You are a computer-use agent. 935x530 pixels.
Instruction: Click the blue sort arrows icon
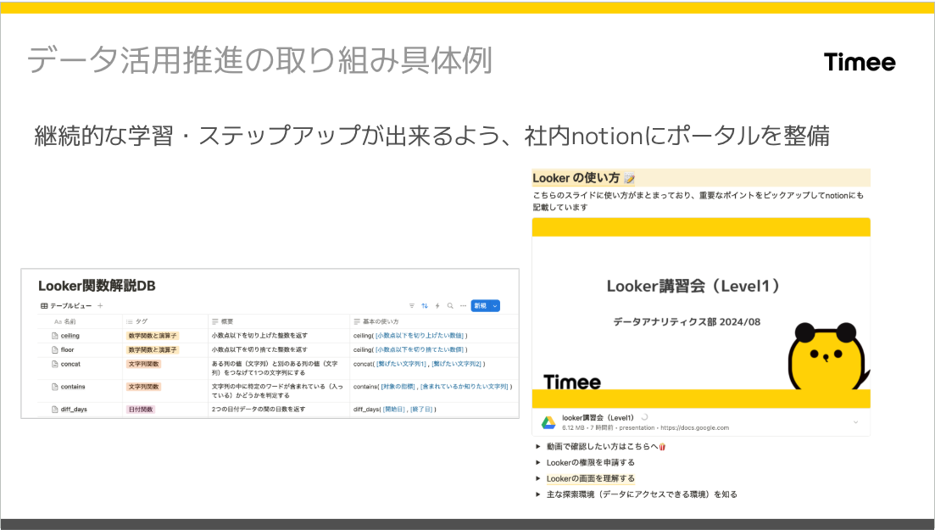pyautogui.click(x=425, y=305)
